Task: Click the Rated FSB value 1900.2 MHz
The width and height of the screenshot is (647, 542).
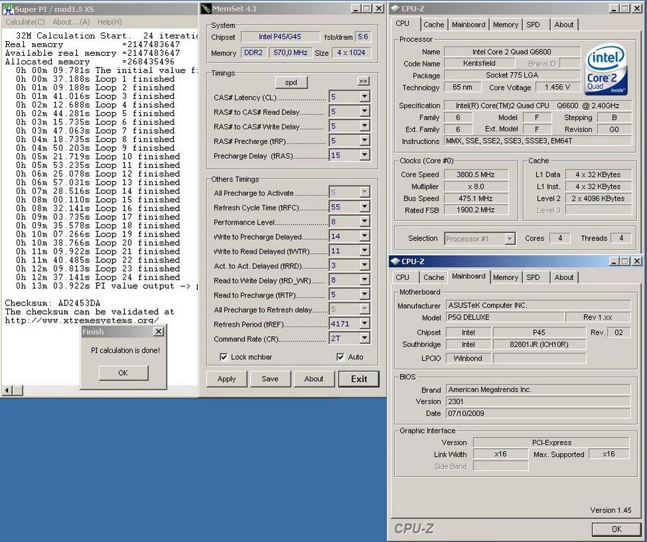Action: click(x=476, y=210)
